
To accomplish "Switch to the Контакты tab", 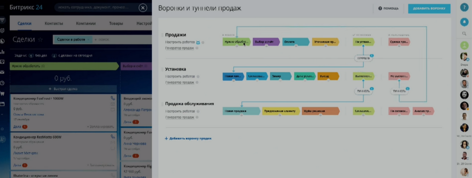I will (54, 24).
